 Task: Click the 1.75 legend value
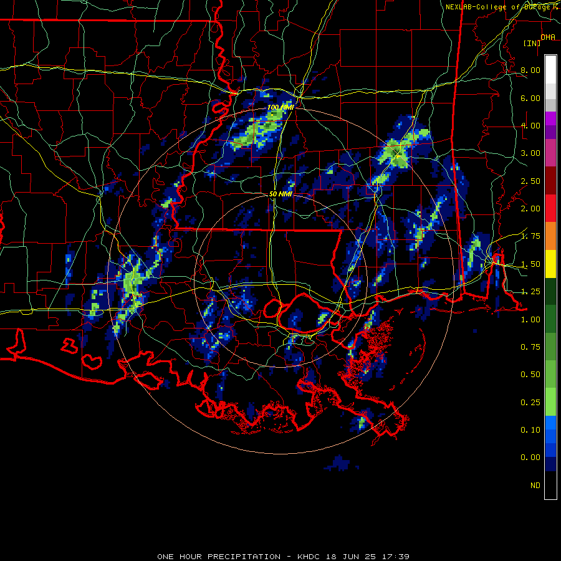[530, 236]
